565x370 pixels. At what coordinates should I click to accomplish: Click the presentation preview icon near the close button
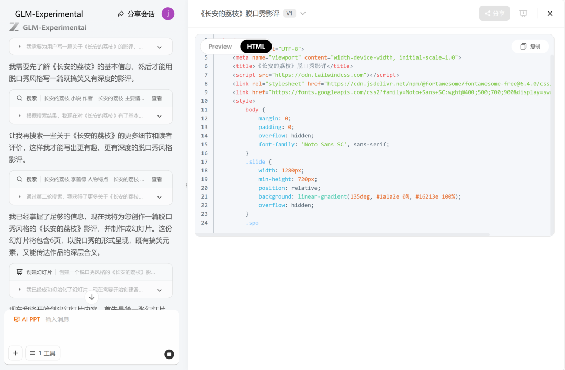pos(523,13)
